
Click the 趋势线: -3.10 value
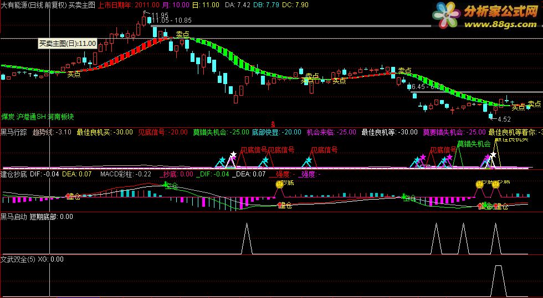pyautogui.click(x=52, y=132)
